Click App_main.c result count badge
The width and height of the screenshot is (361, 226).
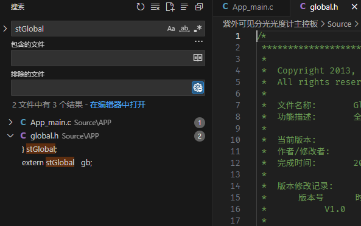[x=200, y=123]
